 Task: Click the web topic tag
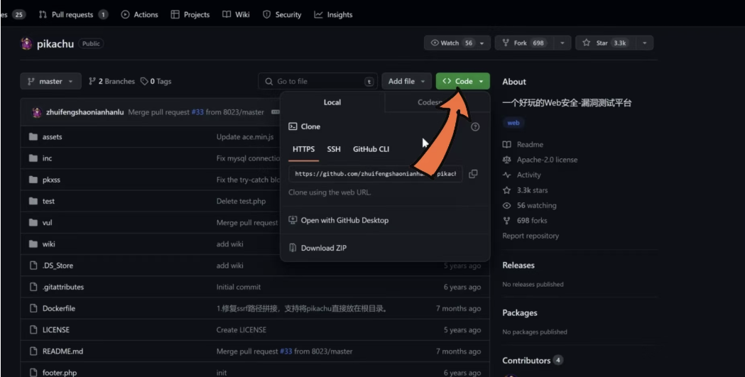pyautogui.click(x=513, y=123)
